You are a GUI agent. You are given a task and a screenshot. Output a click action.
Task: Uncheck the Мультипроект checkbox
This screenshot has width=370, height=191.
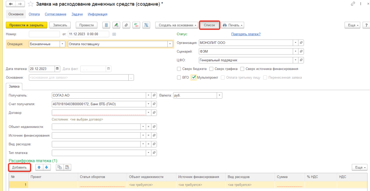pos(194,77)
